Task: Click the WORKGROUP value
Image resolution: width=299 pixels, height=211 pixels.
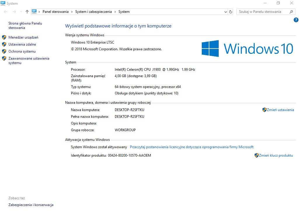Action: click(125, 130)
